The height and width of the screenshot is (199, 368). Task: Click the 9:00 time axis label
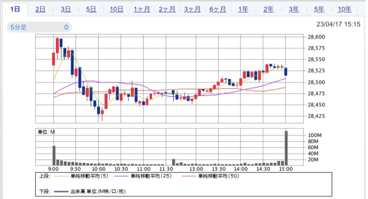pos(53,169)
